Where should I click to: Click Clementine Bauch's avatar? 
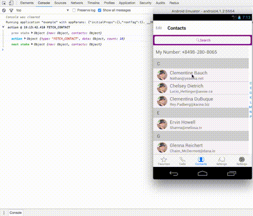[x=162, y=75]
